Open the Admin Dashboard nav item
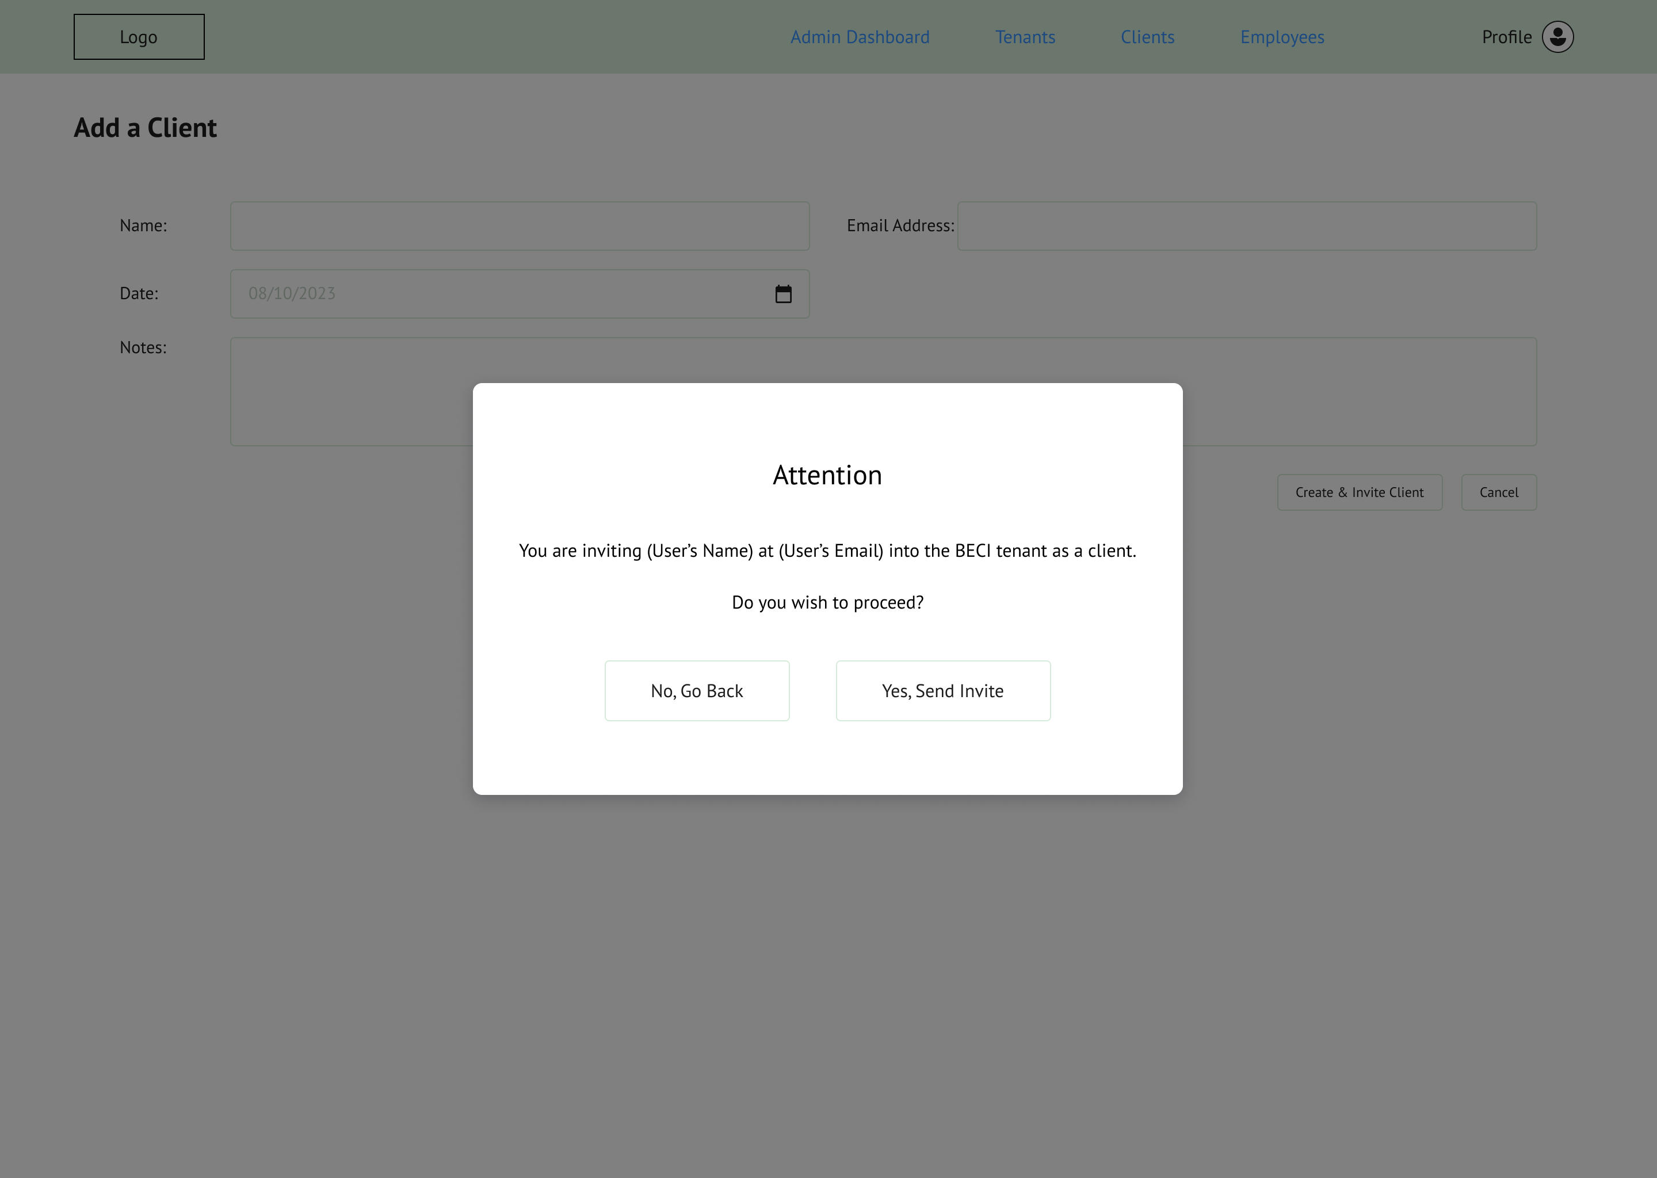This screenshot has height=1178, width=1657. pyautogui.click(x=859, y=37)
